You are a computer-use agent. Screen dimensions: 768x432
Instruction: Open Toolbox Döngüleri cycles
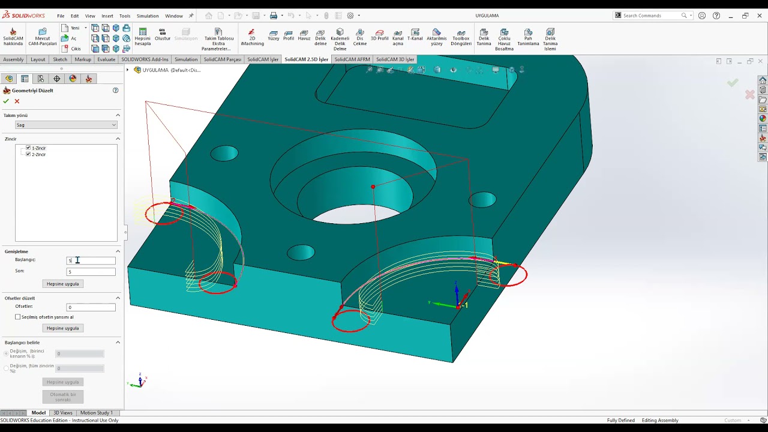point(461,37)
